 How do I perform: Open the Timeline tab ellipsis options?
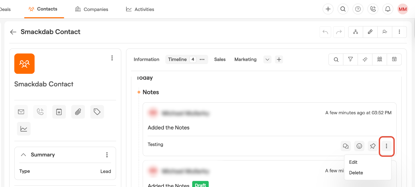click(x=202, y=59)
